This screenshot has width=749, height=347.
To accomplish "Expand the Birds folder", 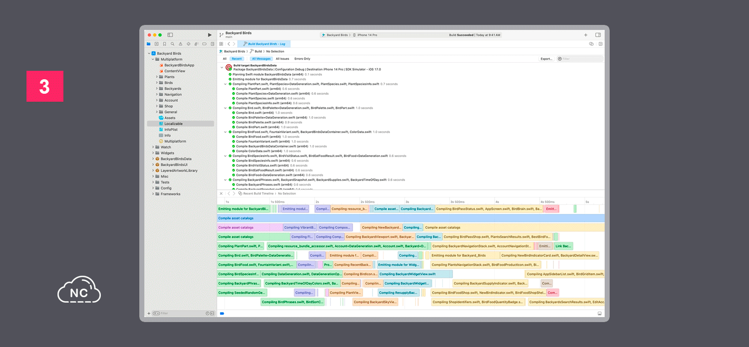I will pos(157,83).
